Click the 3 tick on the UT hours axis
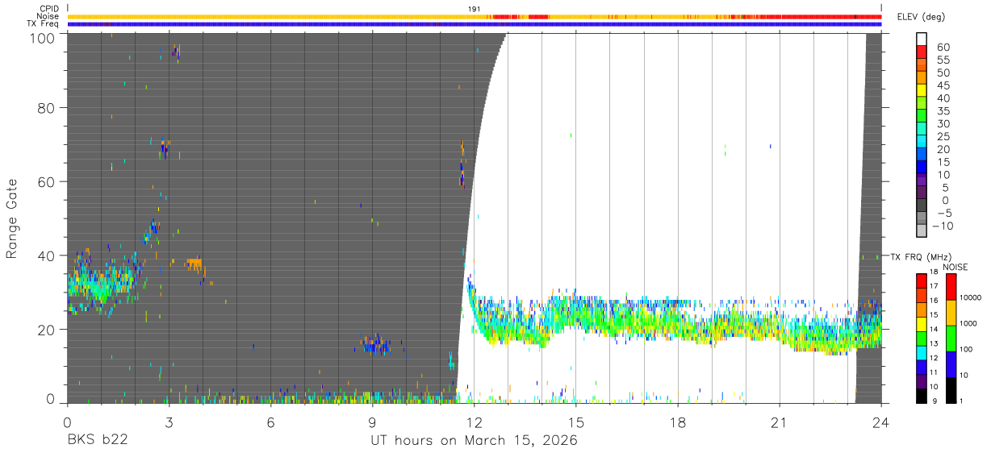 point(169,422)
